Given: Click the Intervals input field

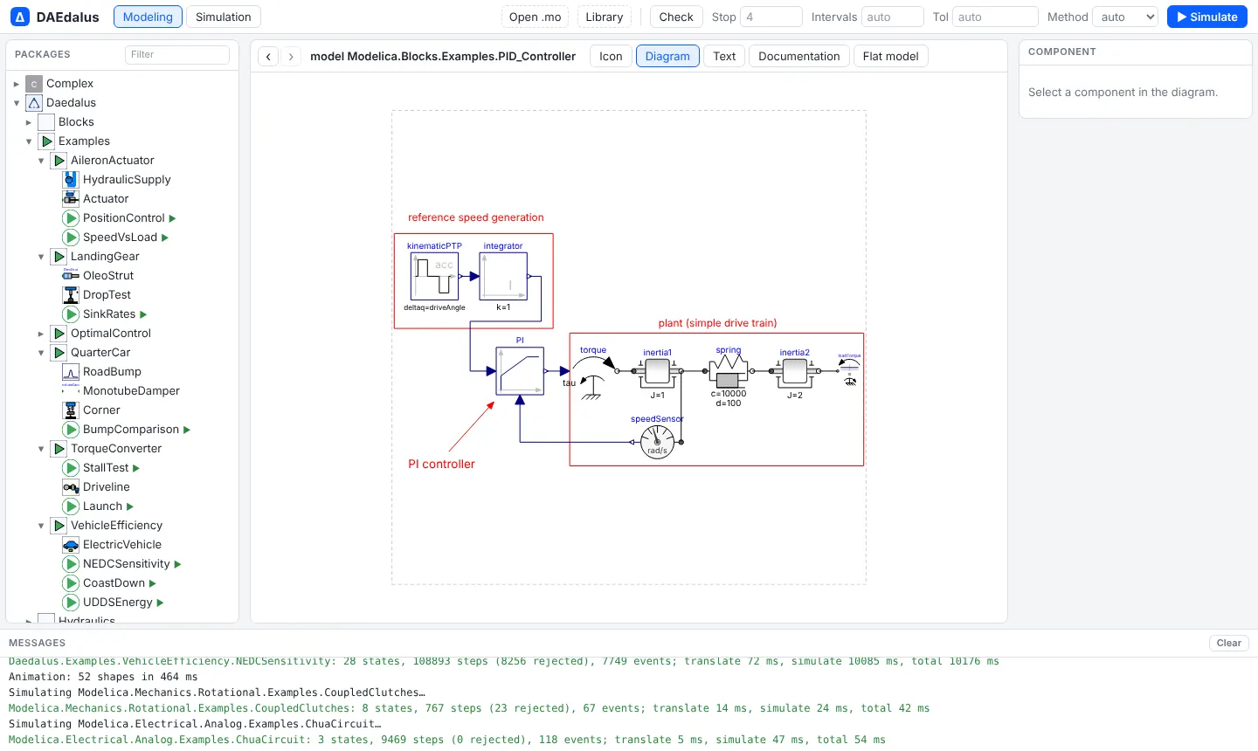Looking at the screenshot, I should pyautogui.click(x=893, y=17).
